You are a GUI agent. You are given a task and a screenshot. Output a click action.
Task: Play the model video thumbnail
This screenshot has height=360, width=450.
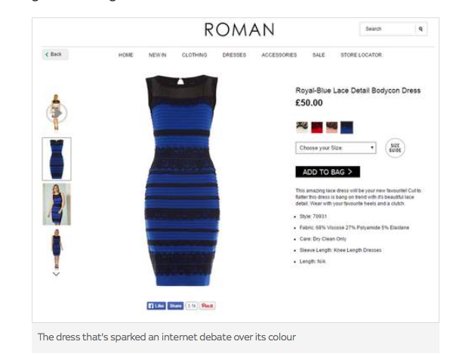[57, 113]
